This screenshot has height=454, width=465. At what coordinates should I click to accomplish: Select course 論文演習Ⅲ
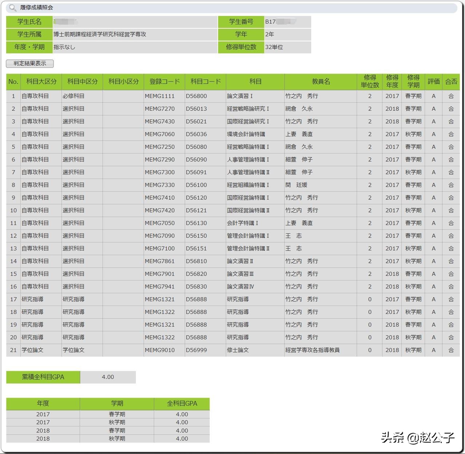[x=240, y=274]
